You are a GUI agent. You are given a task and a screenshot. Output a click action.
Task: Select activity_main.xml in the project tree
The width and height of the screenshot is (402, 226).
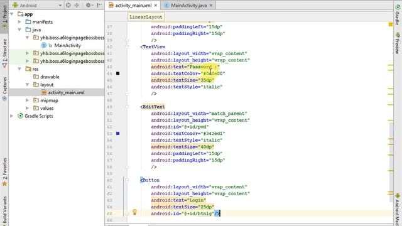(66, 92)
